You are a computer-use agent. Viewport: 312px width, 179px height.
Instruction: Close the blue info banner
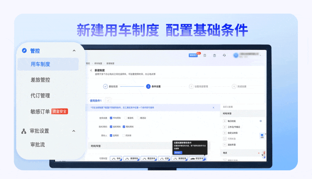(214, 107)
